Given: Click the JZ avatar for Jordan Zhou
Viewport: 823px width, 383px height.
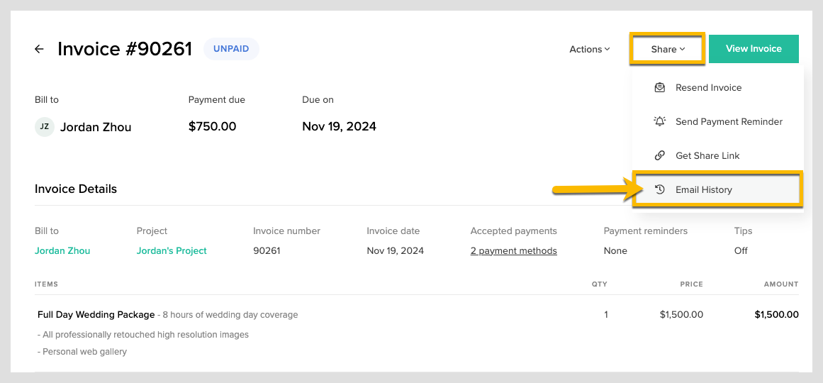Looking at the screenshot, I should (x=44, y=127).
